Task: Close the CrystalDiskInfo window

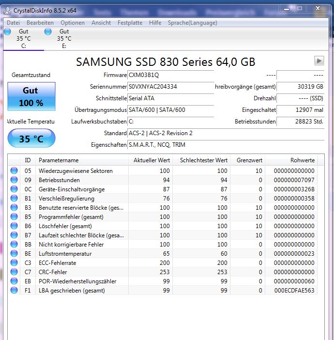Action: pos(318,9)
